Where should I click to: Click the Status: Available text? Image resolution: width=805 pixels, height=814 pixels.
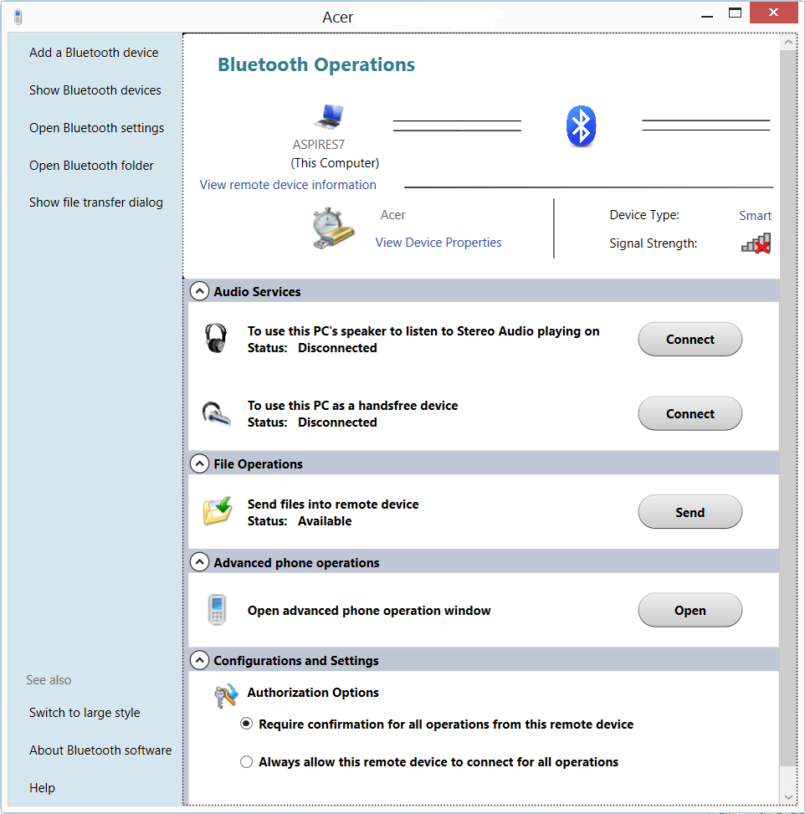[300, 520]
